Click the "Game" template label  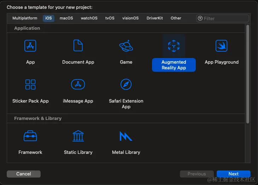point(126,62)
